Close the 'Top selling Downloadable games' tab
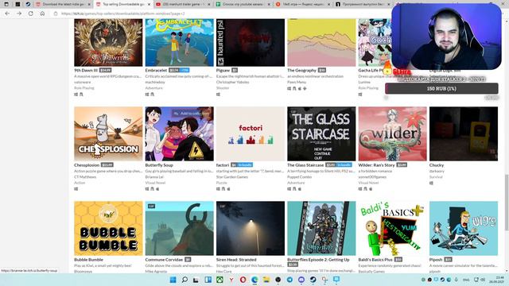 point(149,4)
